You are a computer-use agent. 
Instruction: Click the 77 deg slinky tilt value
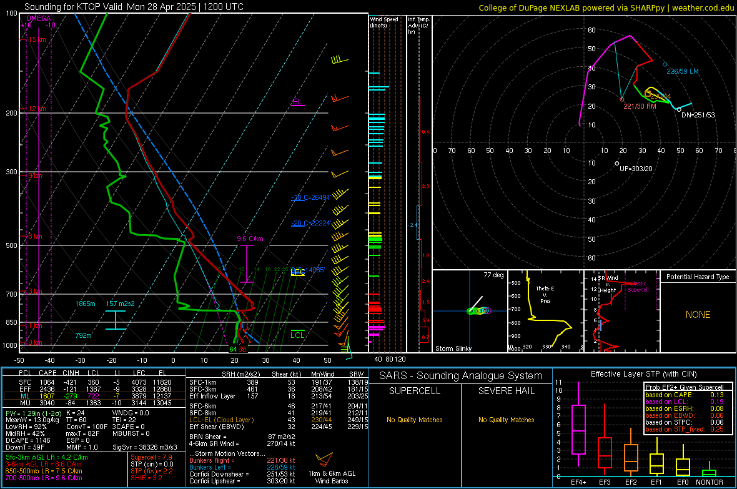[x=493, y=275]
